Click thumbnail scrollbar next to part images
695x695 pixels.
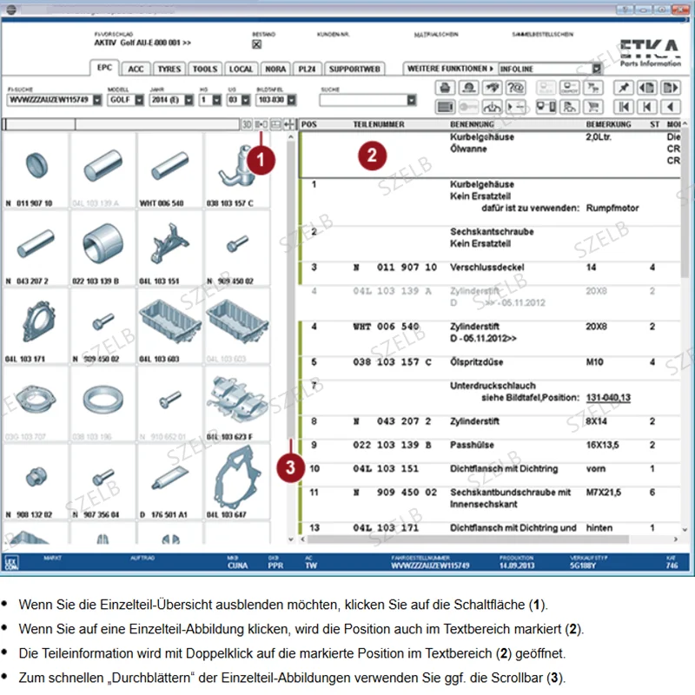pyautogui.click(x=291, y=288)
